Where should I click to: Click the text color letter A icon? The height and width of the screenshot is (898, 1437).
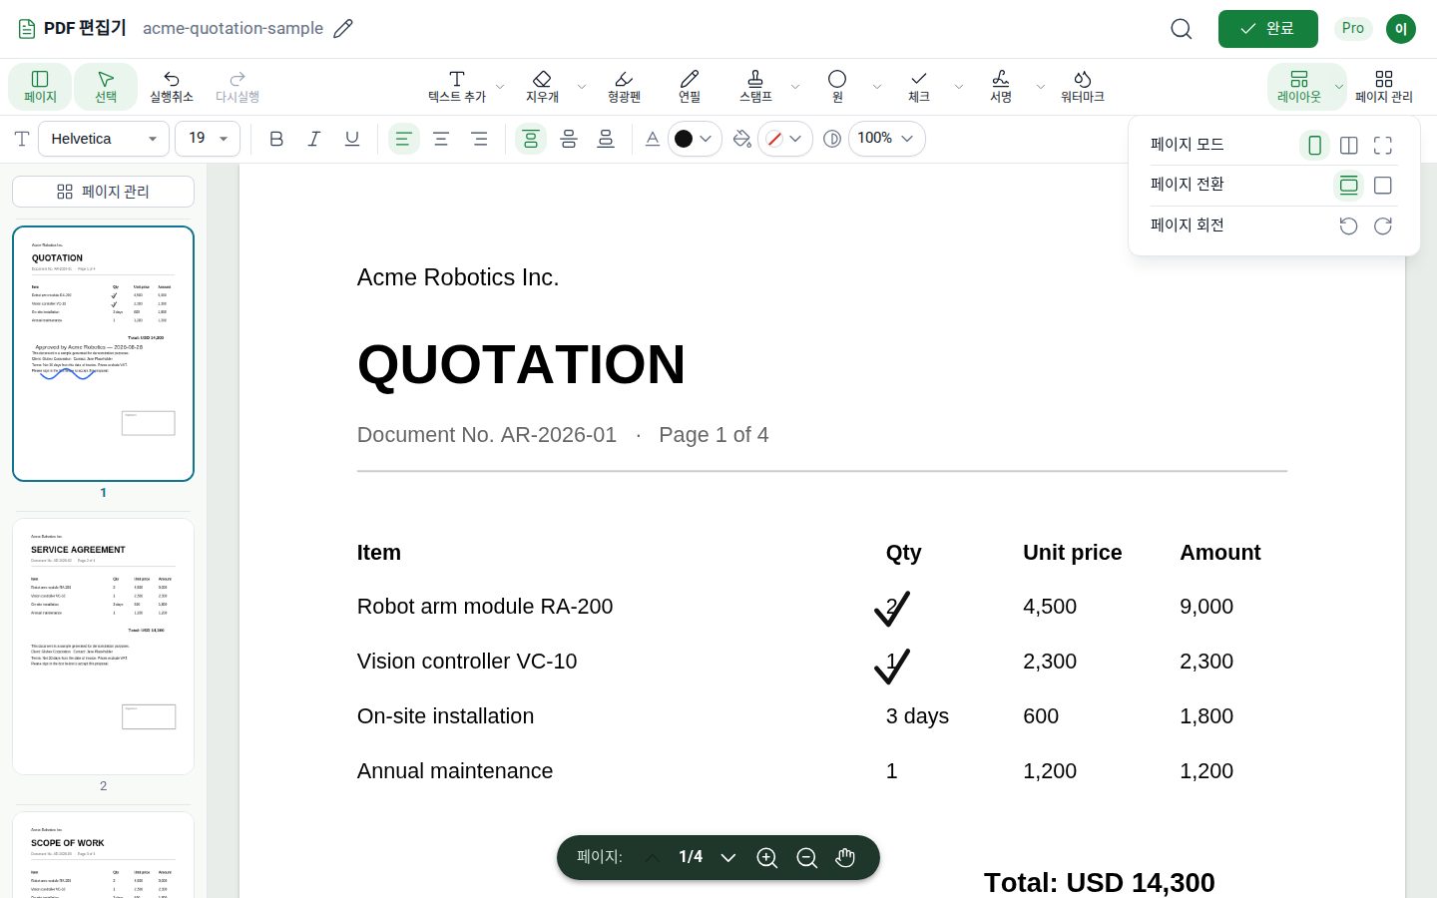tap(652, 139)
